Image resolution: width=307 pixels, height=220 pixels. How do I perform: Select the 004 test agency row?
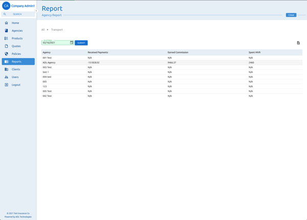(172, 77)
